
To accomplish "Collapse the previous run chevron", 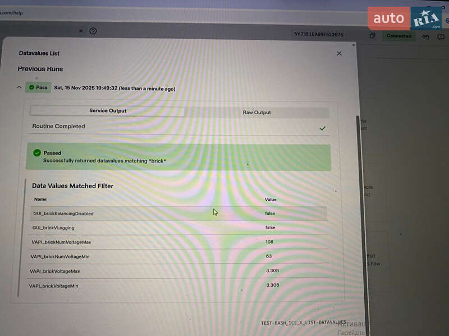I will (19, 87).
